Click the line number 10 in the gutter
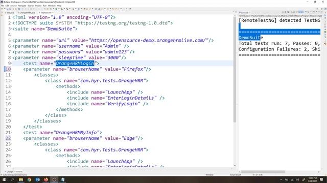 (x=8, y=69)
